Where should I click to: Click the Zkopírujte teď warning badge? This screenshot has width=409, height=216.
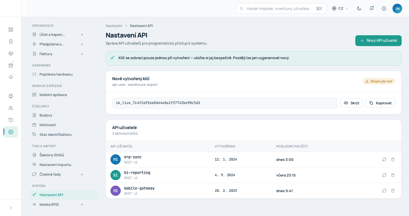[379, 81]
